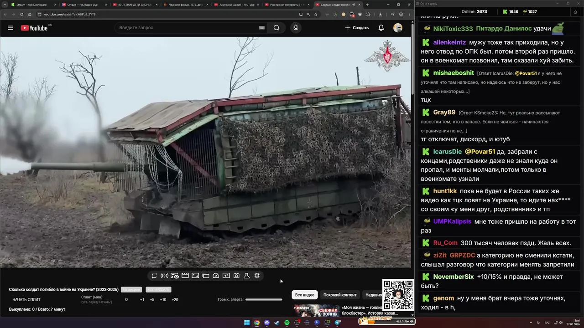Reload the page with browser refresh icon
584x328 pixels.
tap(21, 14)
